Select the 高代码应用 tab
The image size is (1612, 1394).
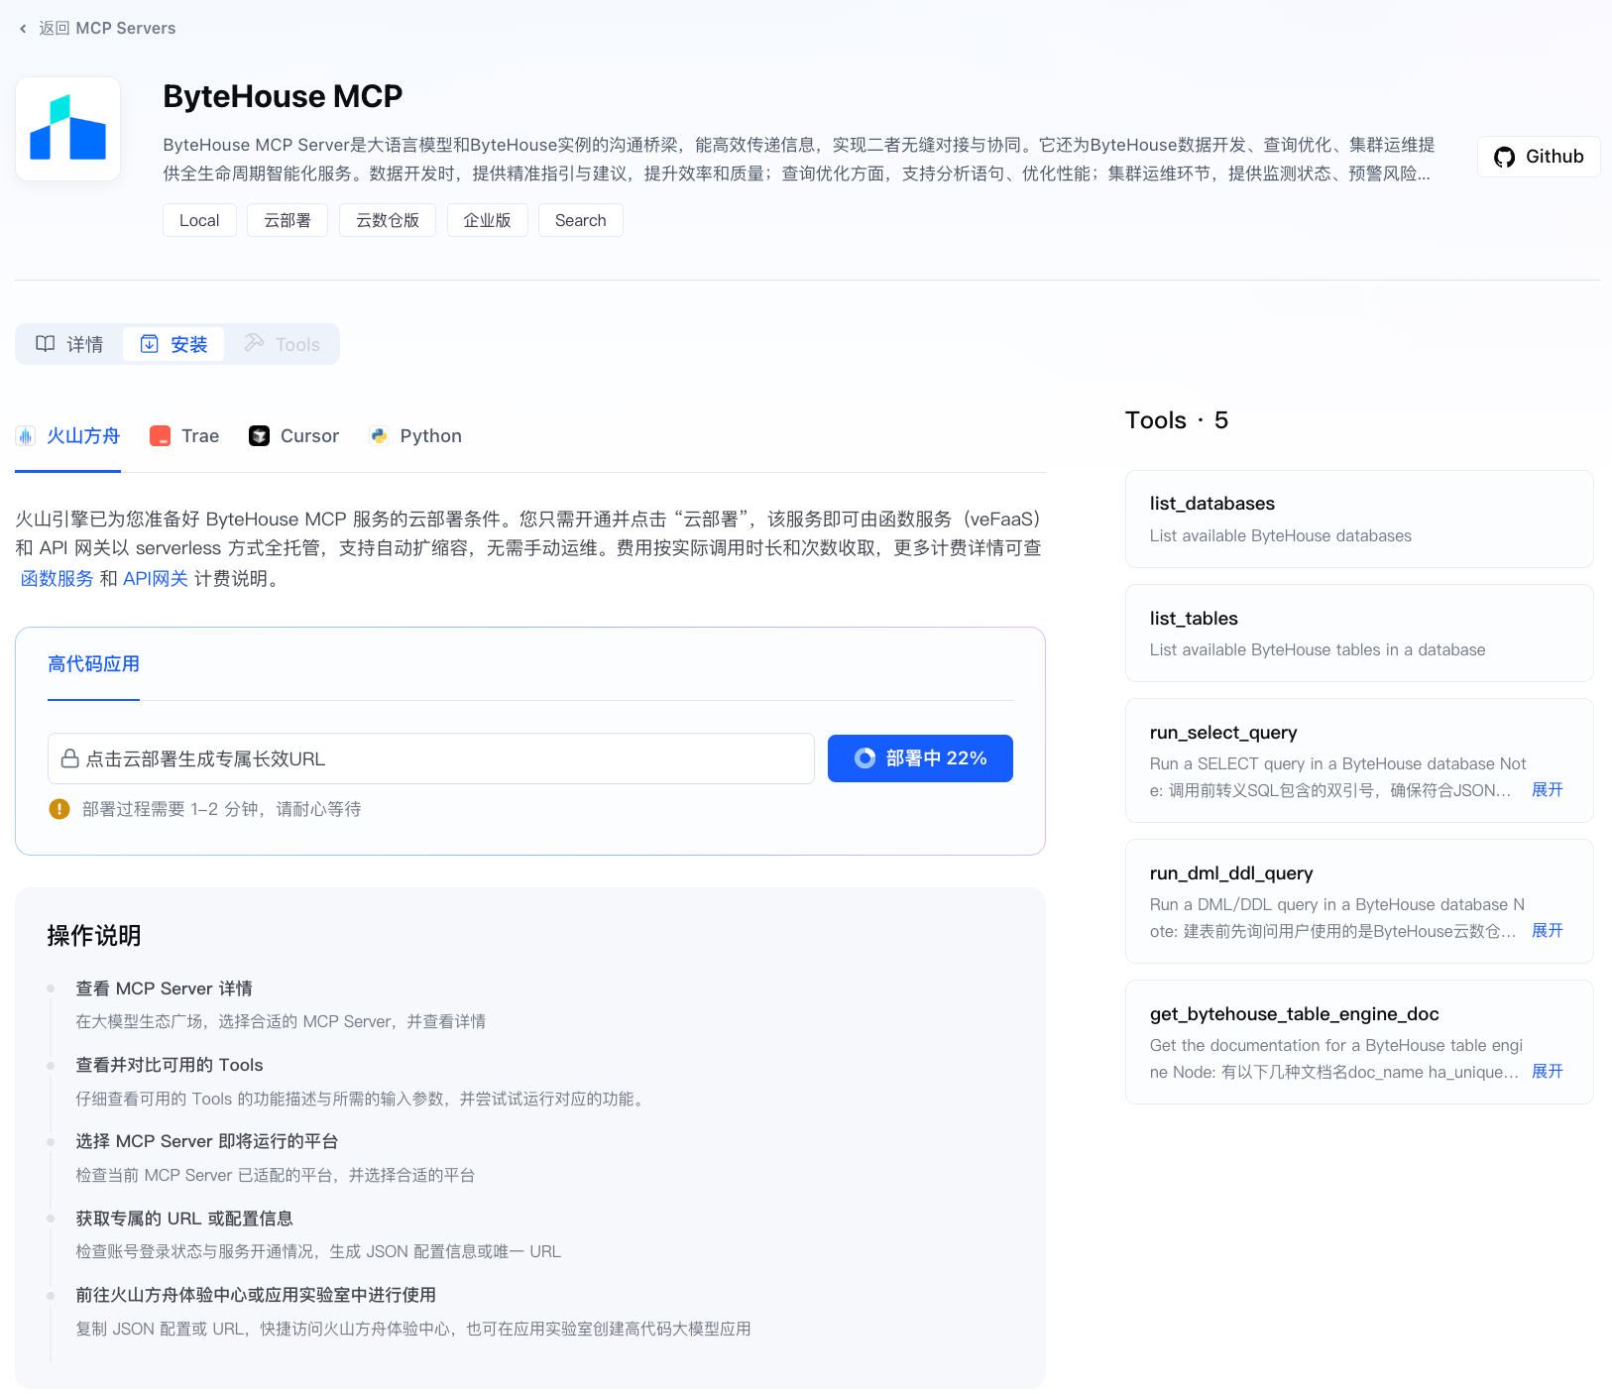tap(93, 664)
